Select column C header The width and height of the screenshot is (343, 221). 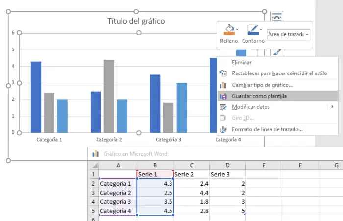pos(192,165)
